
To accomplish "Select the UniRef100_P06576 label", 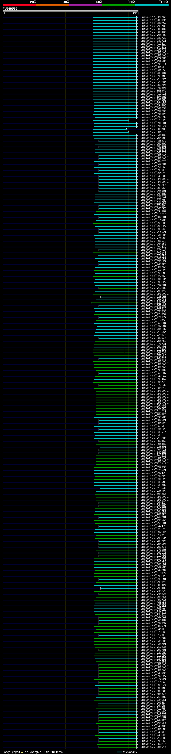I will pyautogui.click(x=153, y=382).
